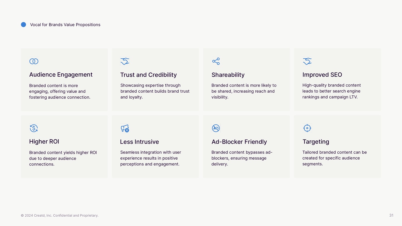This screenshot has width=402, height=226.
Task: Click the megaphone icon above Less Intrusive
Action: [x=125, y=128]
